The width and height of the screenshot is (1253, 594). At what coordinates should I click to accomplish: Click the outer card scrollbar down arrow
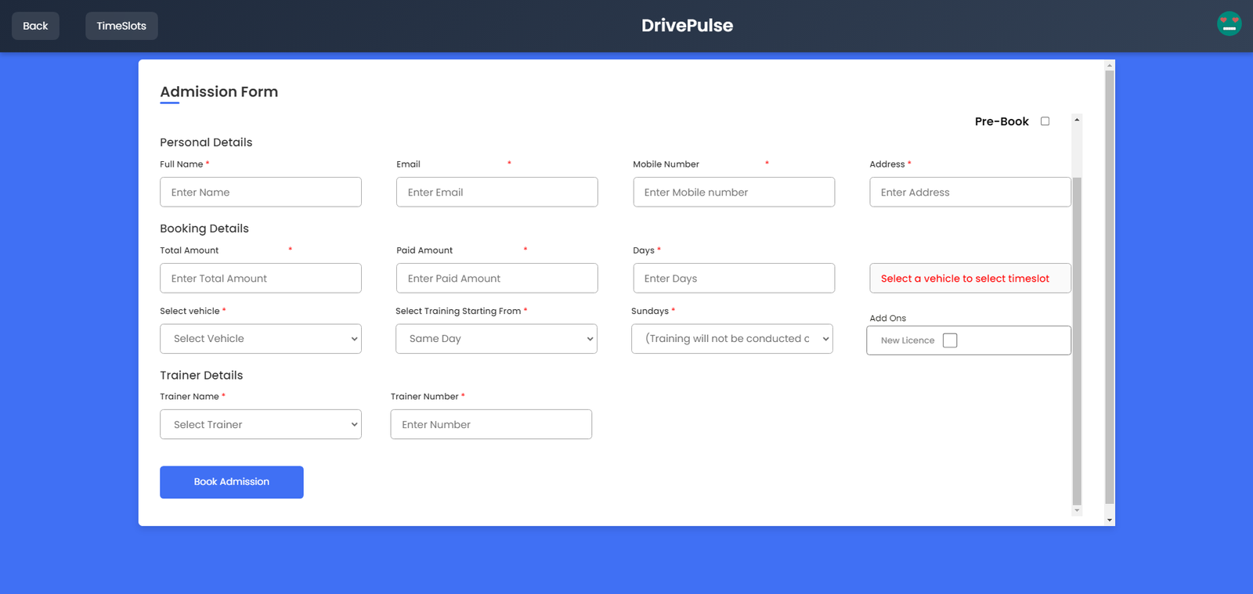pos(1110,520)
